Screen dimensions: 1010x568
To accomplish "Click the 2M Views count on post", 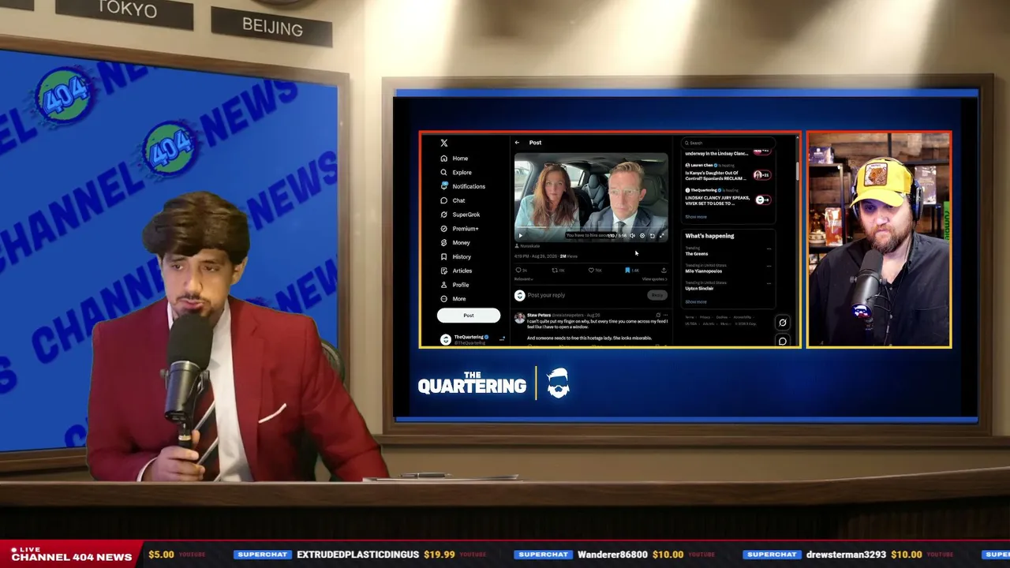I will (x=568, y=256).
